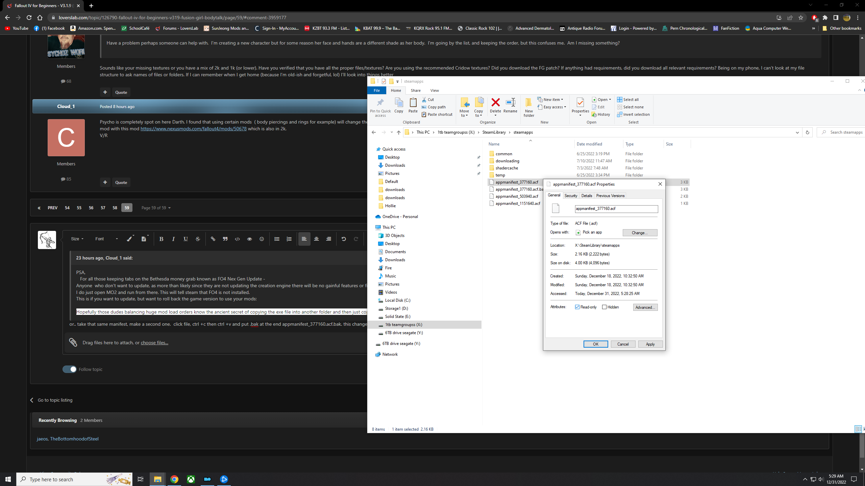This screenshot has height=486, width=865.
Task: Open the choose files... link
Action: click(x=154, y=343)
